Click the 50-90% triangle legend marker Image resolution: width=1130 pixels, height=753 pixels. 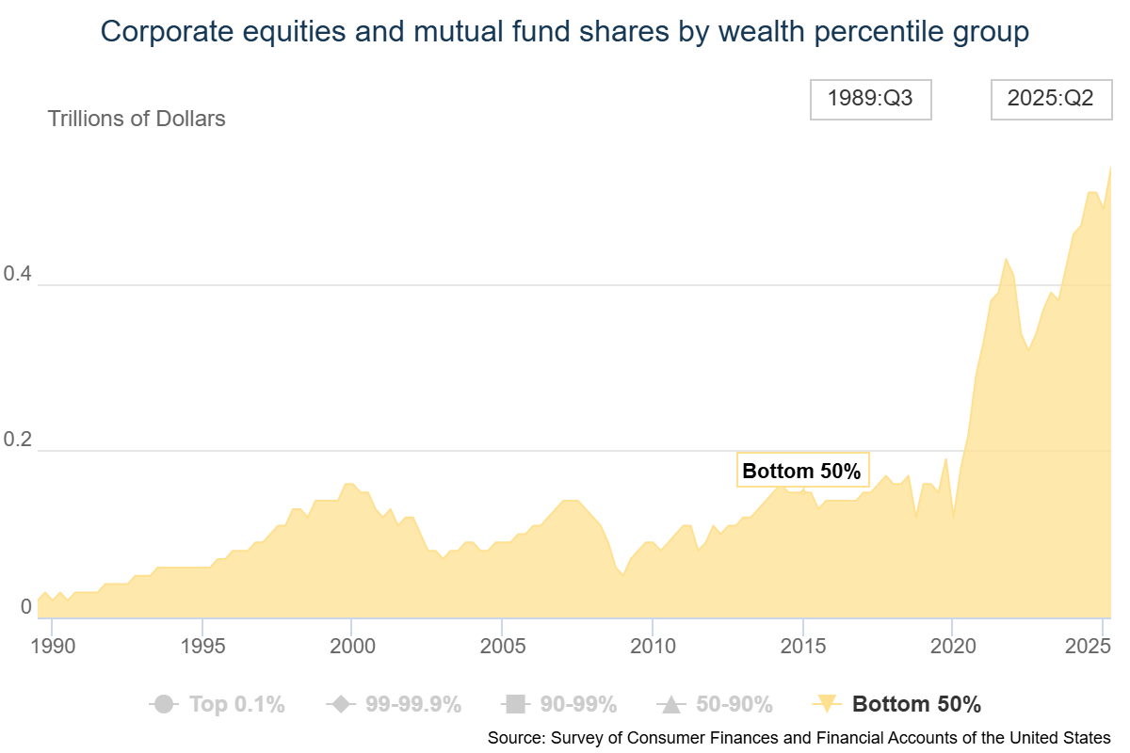(x=669, y=704)
